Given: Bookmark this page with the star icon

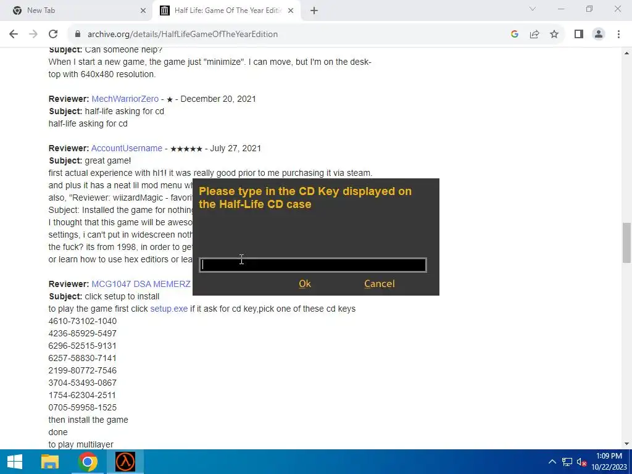Looking at the screenshot, I should click(x=554, y=34).
